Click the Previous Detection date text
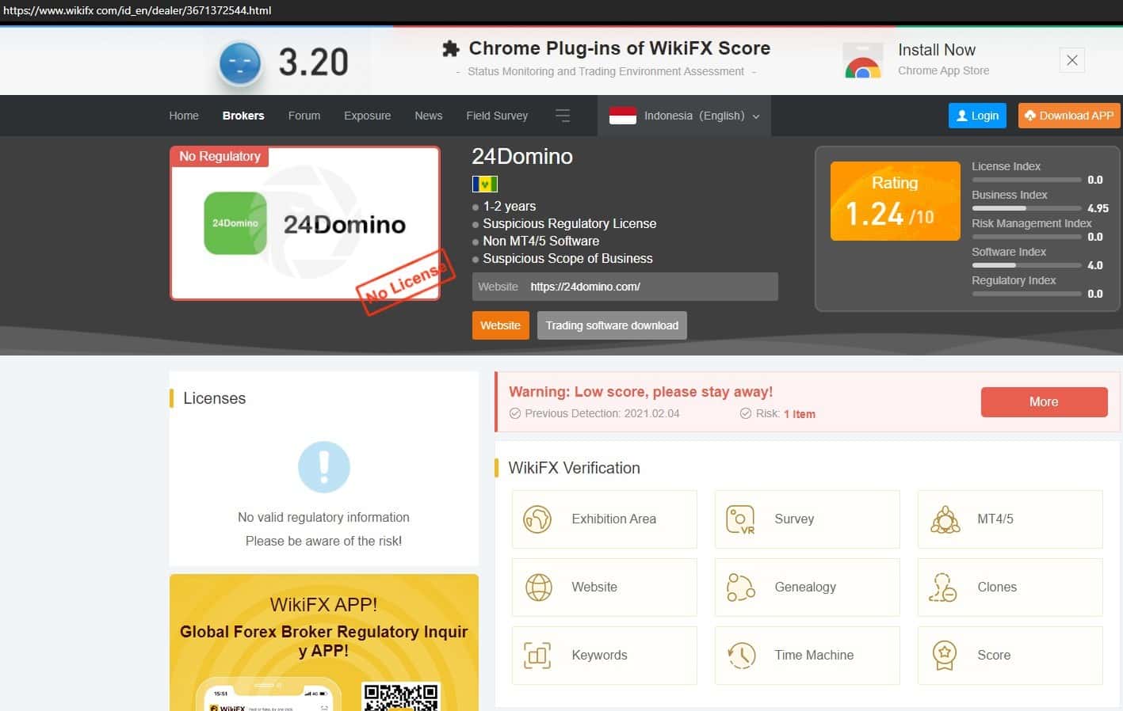This screenshot has width=1123, height=711. tap(602, 413)
